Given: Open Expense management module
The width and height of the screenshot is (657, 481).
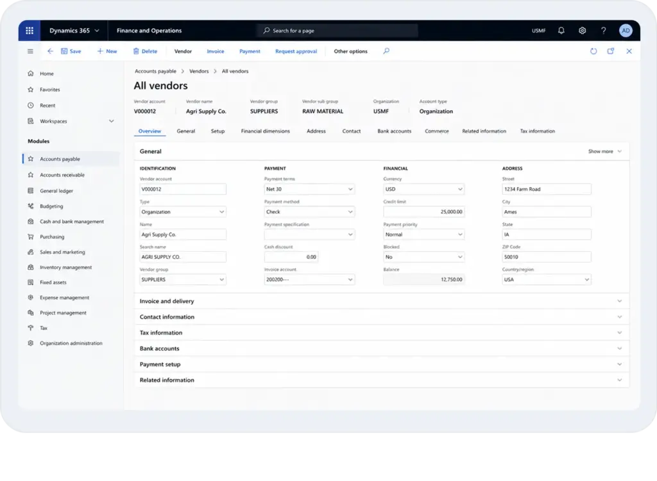Looking at the screenshot, I should coord(64,298).
